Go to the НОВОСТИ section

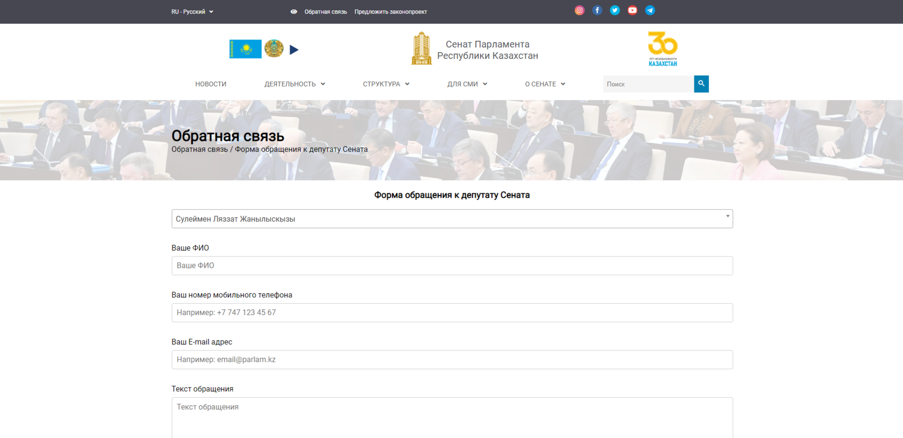(211, 84)
